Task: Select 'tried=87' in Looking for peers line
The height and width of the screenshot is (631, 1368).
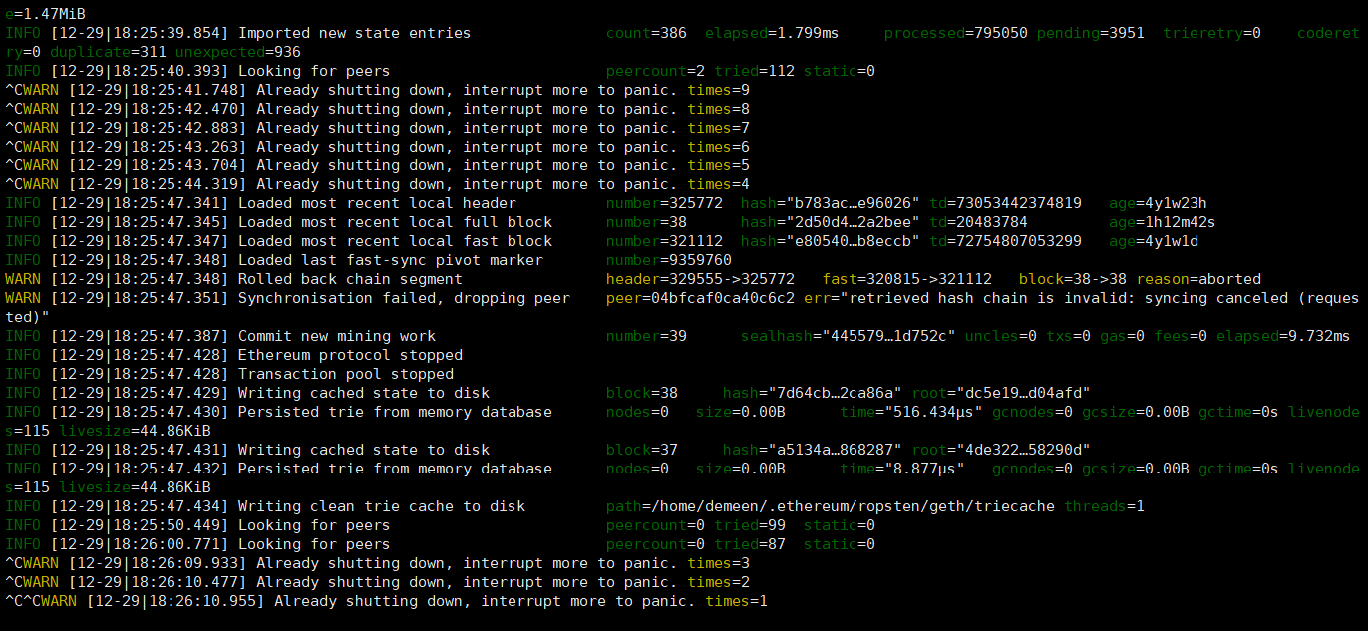Action: pos(750,544)
